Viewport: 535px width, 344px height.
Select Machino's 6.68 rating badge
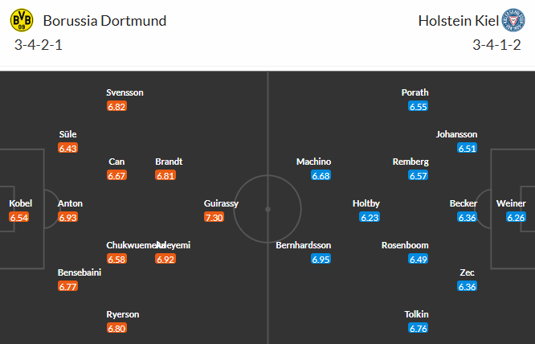click(x=321, y=175)
